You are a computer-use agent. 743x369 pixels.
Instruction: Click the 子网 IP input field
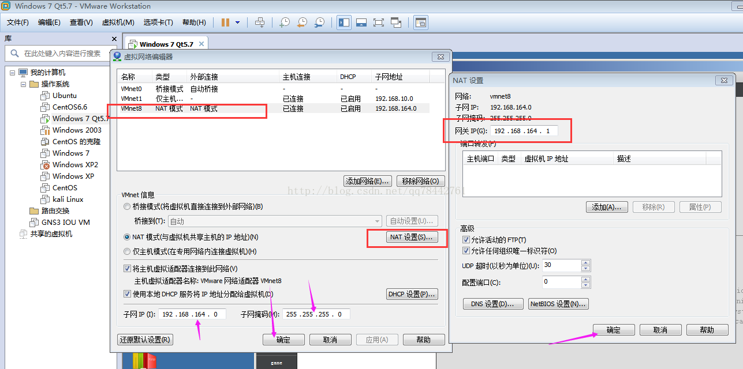192,314
